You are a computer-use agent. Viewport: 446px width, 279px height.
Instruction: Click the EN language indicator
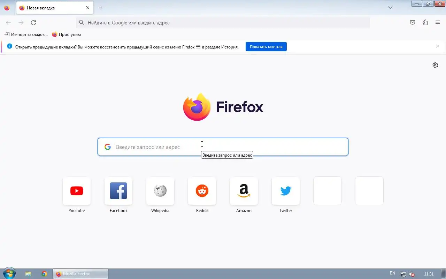(x=392, y=273)
